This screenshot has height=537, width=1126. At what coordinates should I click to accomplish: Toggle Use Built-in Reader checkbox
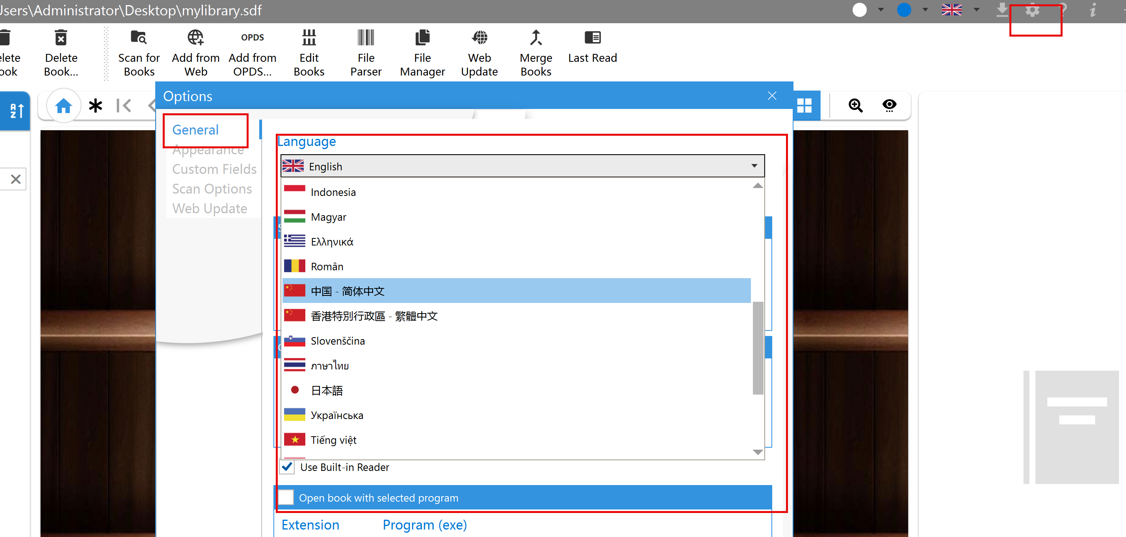[x=287, y=467]
